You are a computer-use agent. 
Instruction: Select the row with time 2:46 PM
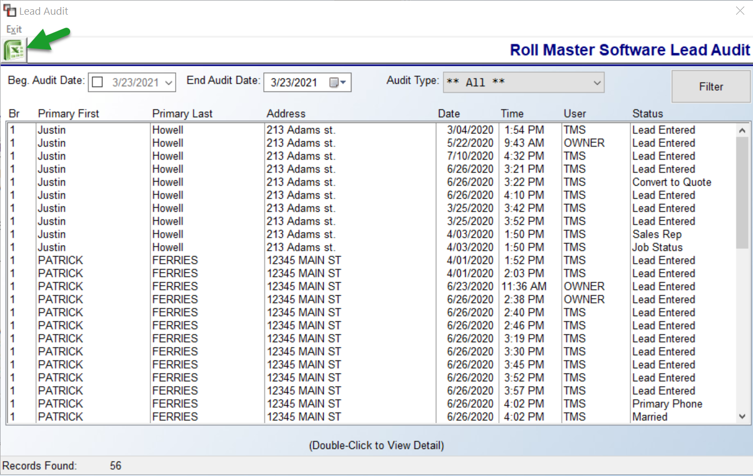(x=371, y=325)
